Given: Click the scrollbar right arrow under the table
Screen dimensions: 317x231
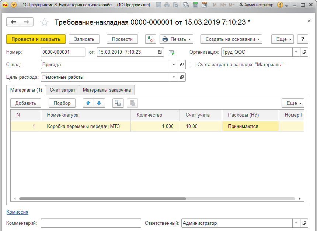Looking at the screenshot, I should (x=300, y=199).
